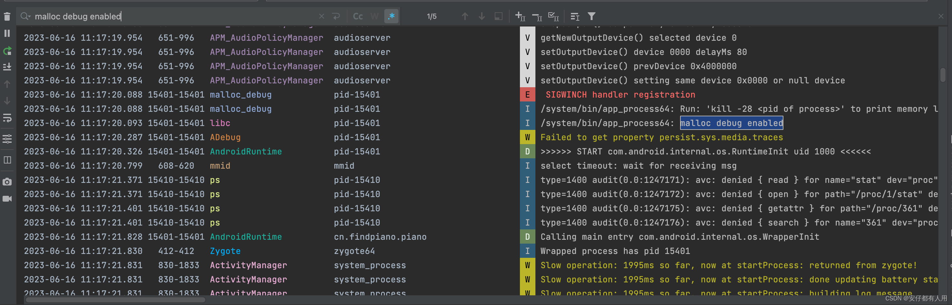Jump to the end of the log
Image resolution: width=952 pixels, height=305 pixels.
click(x=7, y=67)
